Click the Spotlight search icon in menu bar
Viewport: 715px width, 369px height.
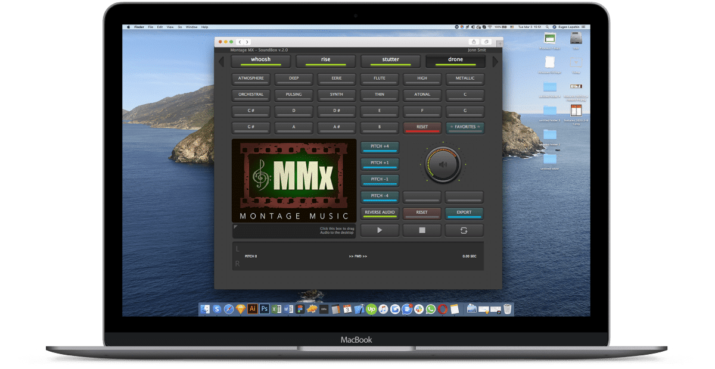click(547, 27)
